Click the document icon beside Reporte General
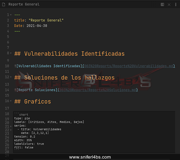Screen dimensions: 180x160 [4, 5]
